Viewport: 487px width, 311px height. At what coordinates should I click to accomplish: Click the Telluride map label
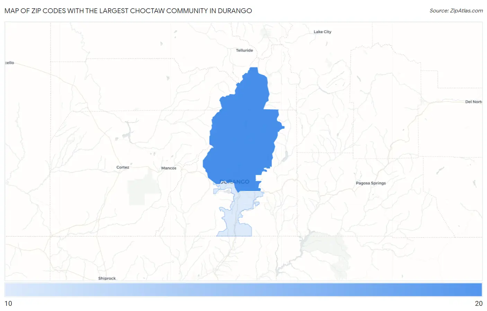244,51
